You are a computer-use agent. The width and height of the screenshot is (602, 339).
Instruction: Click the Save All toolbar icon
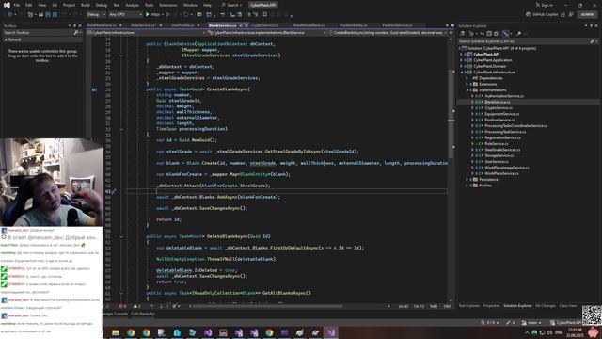55,15
